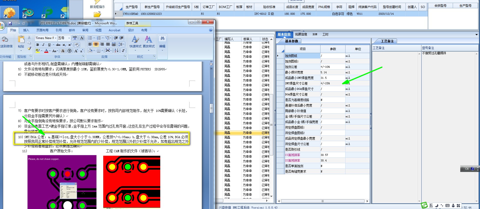Open the 页面布局 ribbon tab
Viewport: 480px width, 209px height.
tap(42, 30)
